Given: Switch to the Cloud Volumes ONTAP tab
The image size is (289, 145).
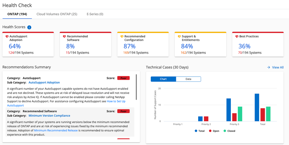Looking at the screenshot, I should [x=57, y=14].
